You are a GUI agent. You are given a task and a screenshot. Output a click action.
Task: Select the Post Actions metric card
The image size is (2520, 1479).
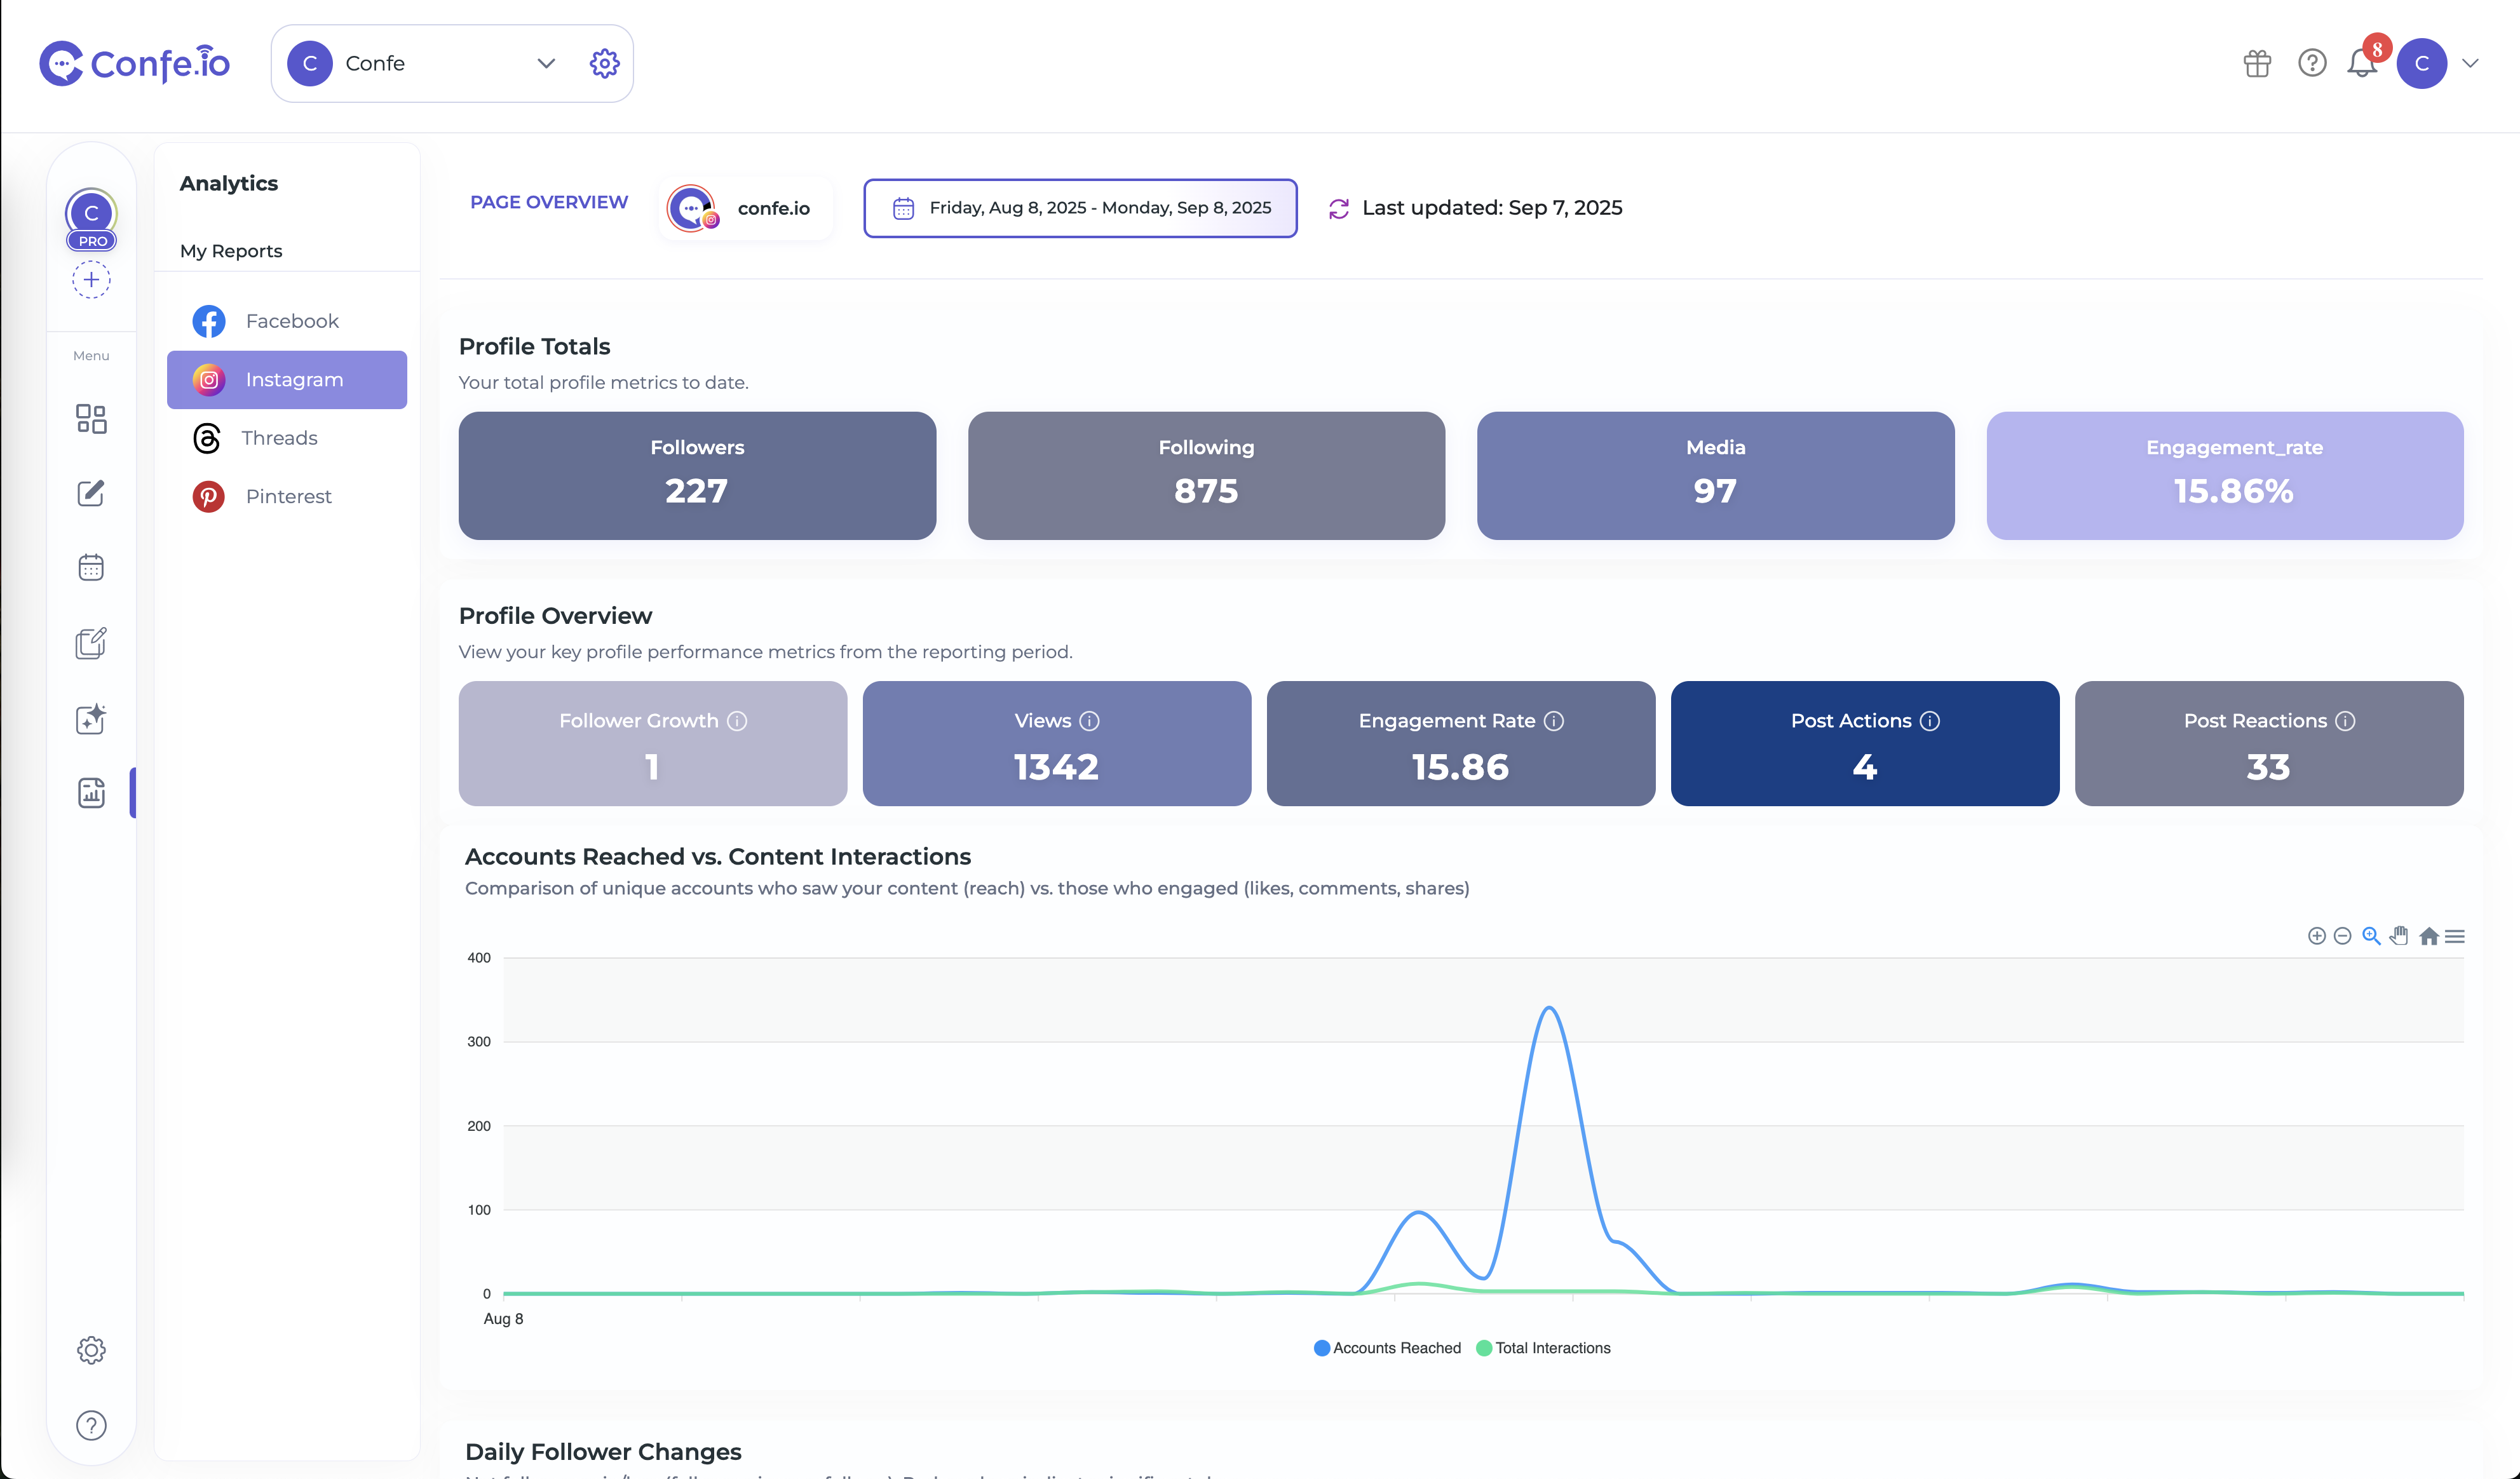1864,743
